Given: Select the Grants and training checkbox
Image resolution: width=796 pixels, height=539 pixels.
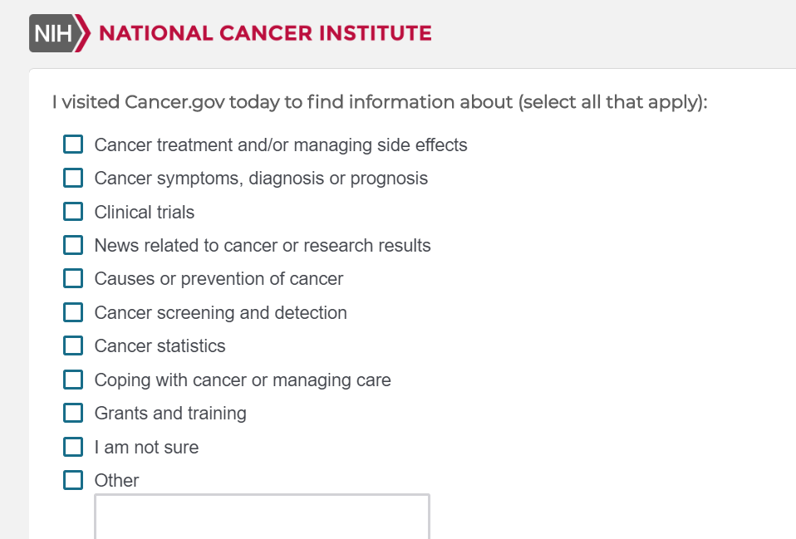Looking at the screenshot, I should pos(74,413).
